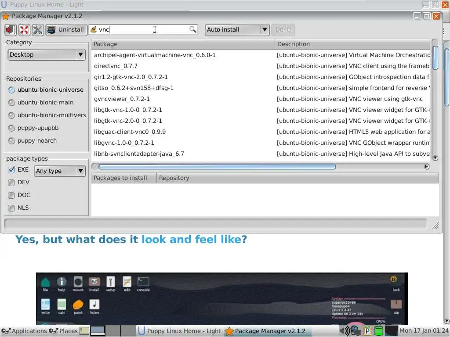Click the package list horizontal scrollbar
Screen dimensions: 450x337
click(x=217, y=167)
